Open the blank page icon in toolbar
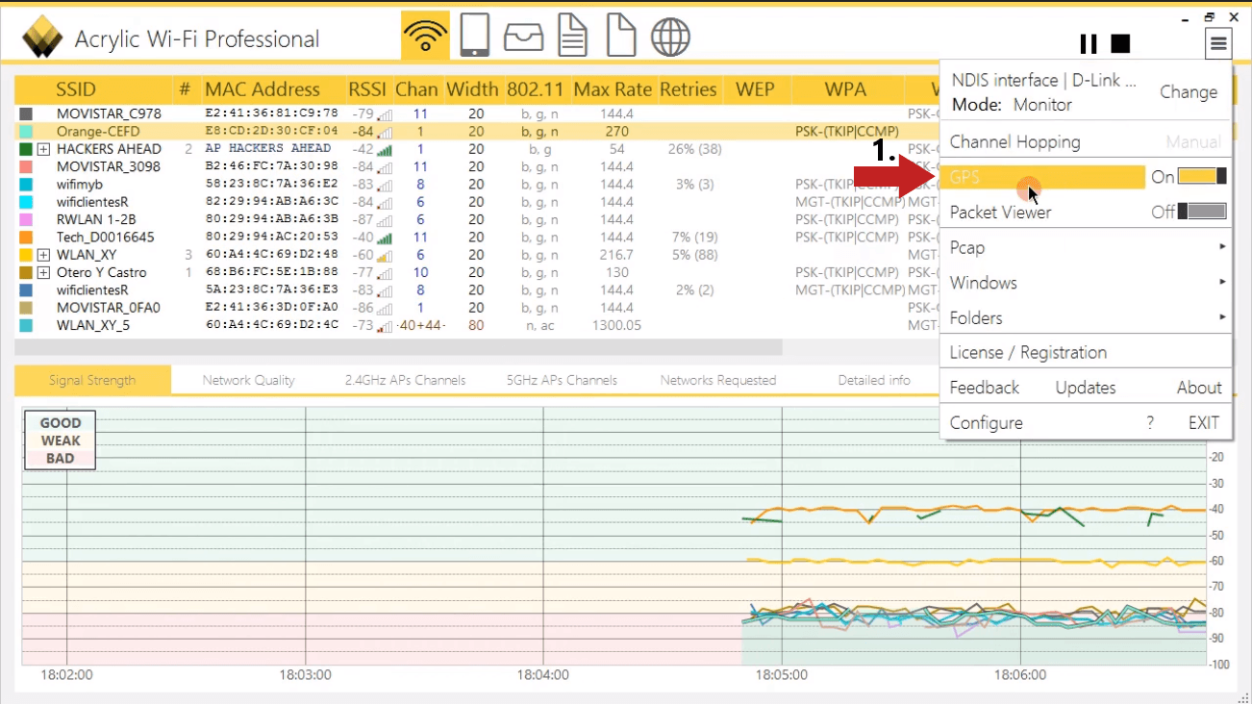Screen dimensions: 1252x704 [621, 37]
